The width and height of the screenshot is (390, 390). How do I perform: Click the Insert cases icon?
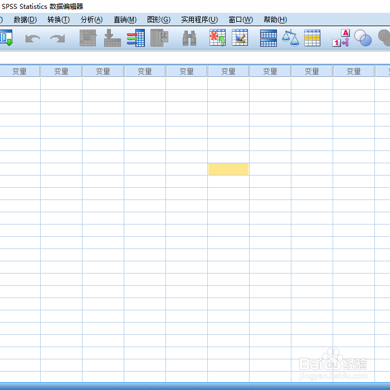(217, 38)
